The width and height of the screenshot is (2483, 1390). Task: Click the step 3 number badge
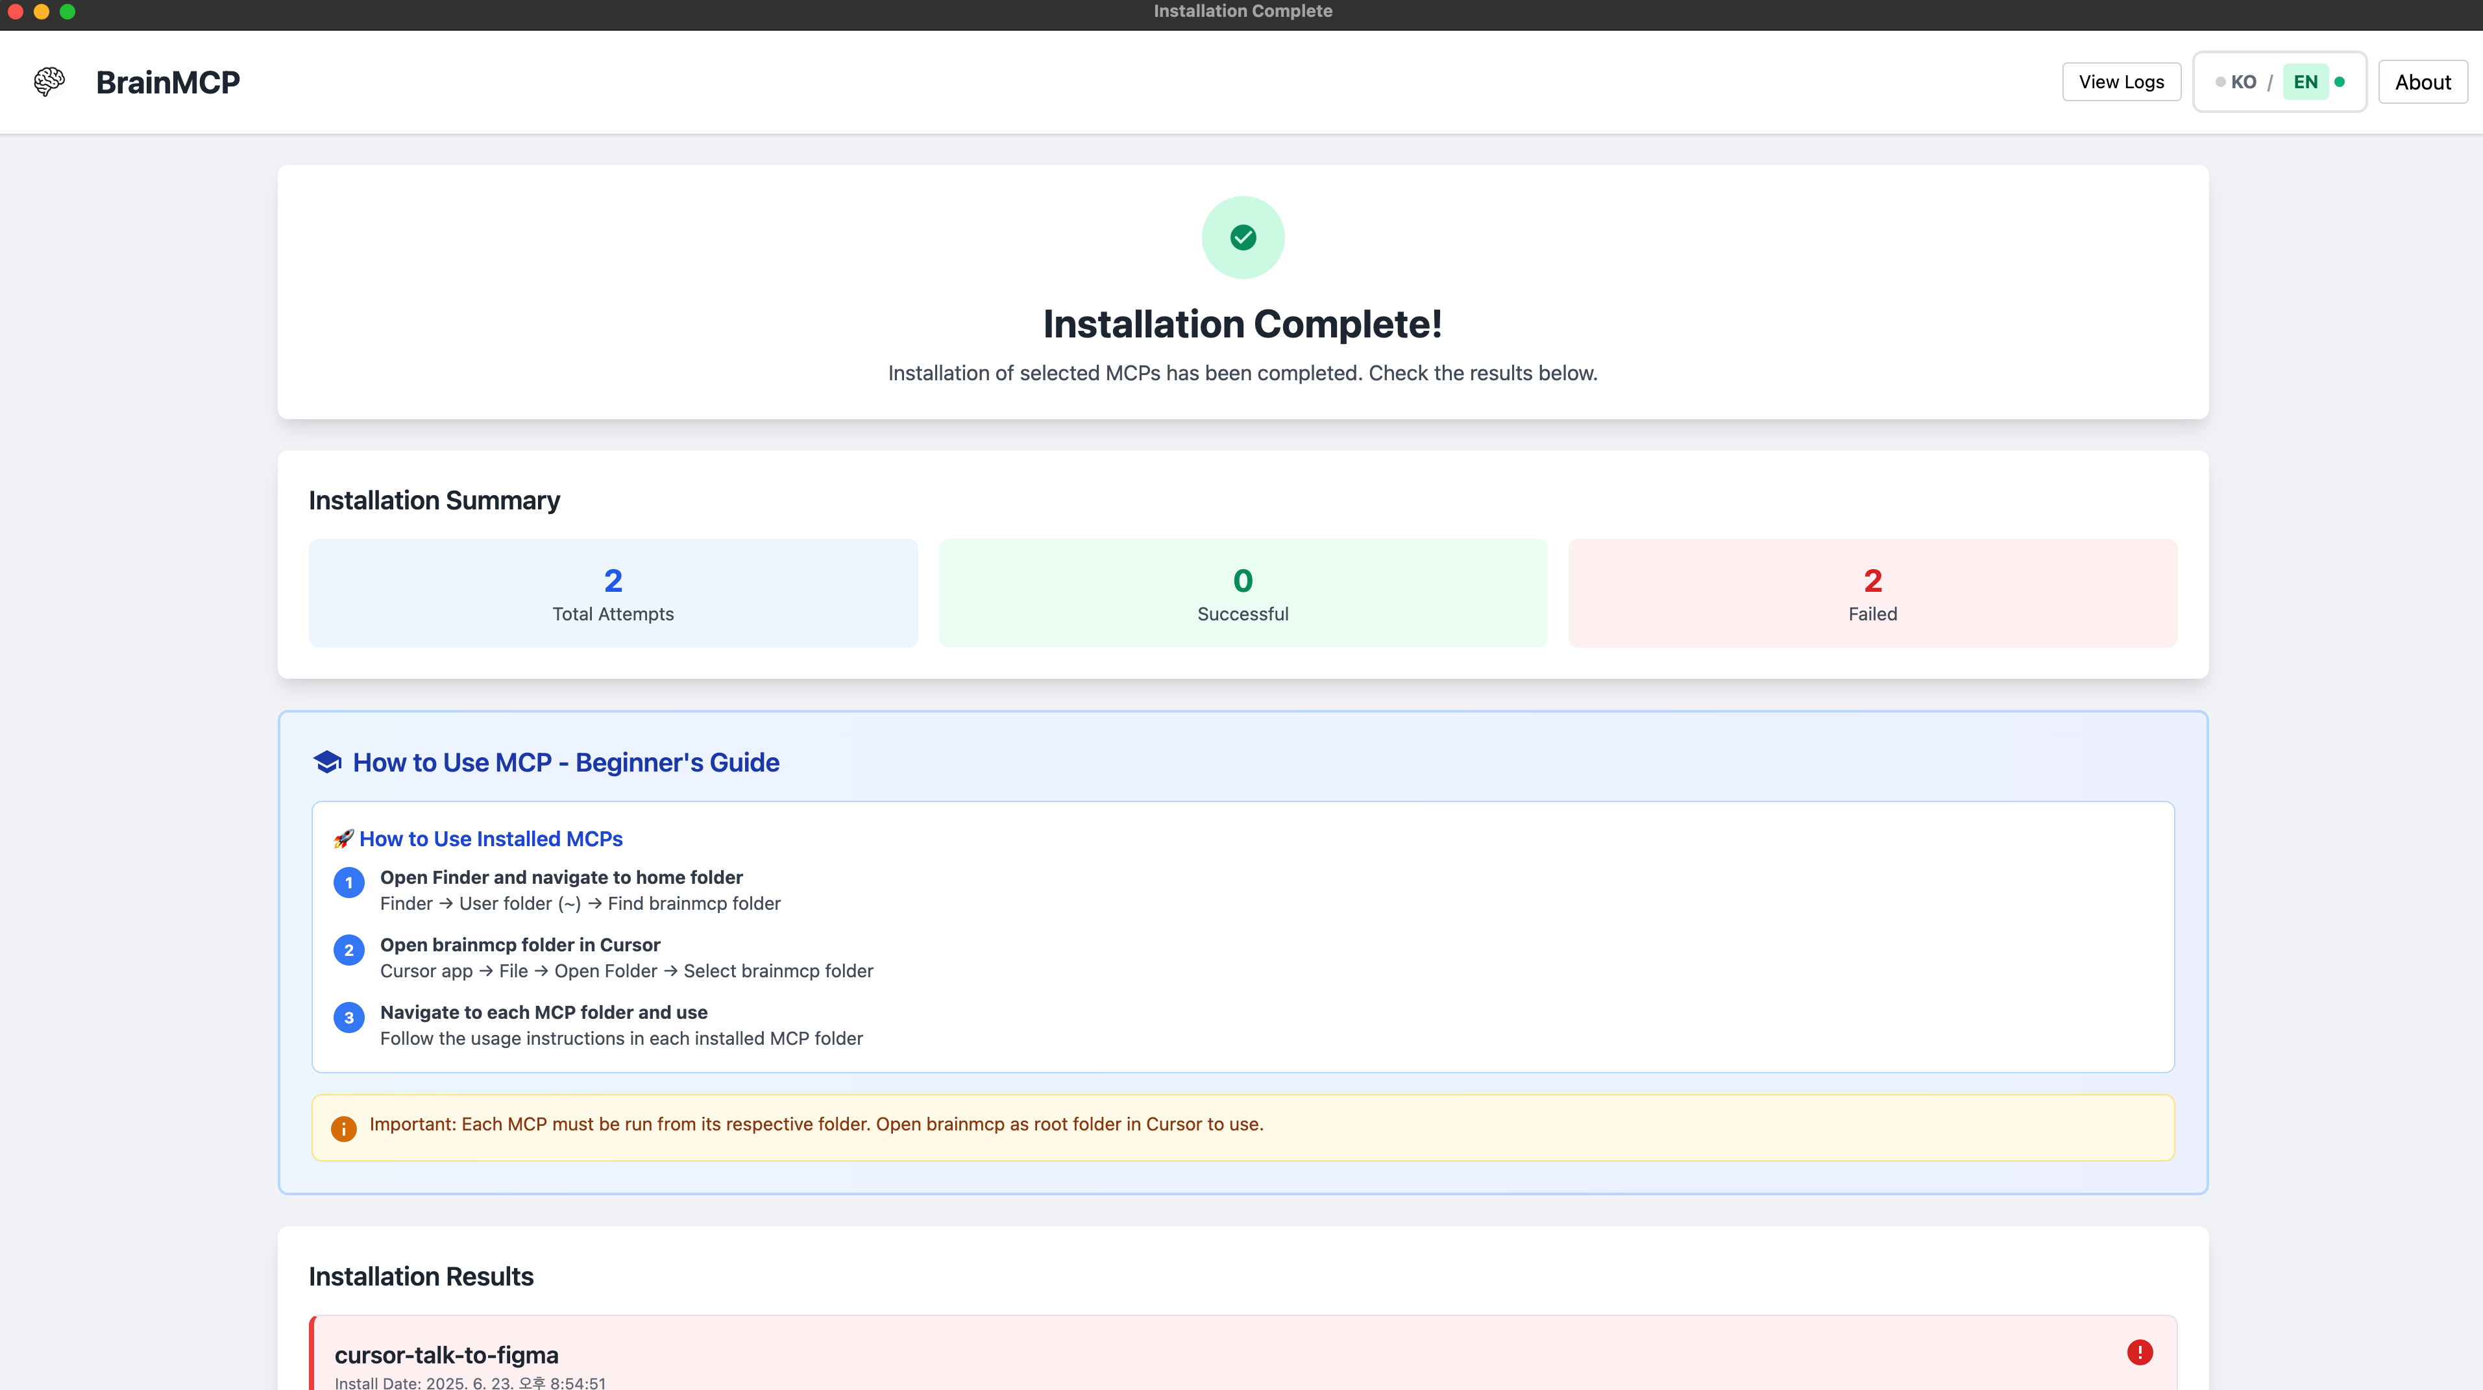(x=348, y=1018)
